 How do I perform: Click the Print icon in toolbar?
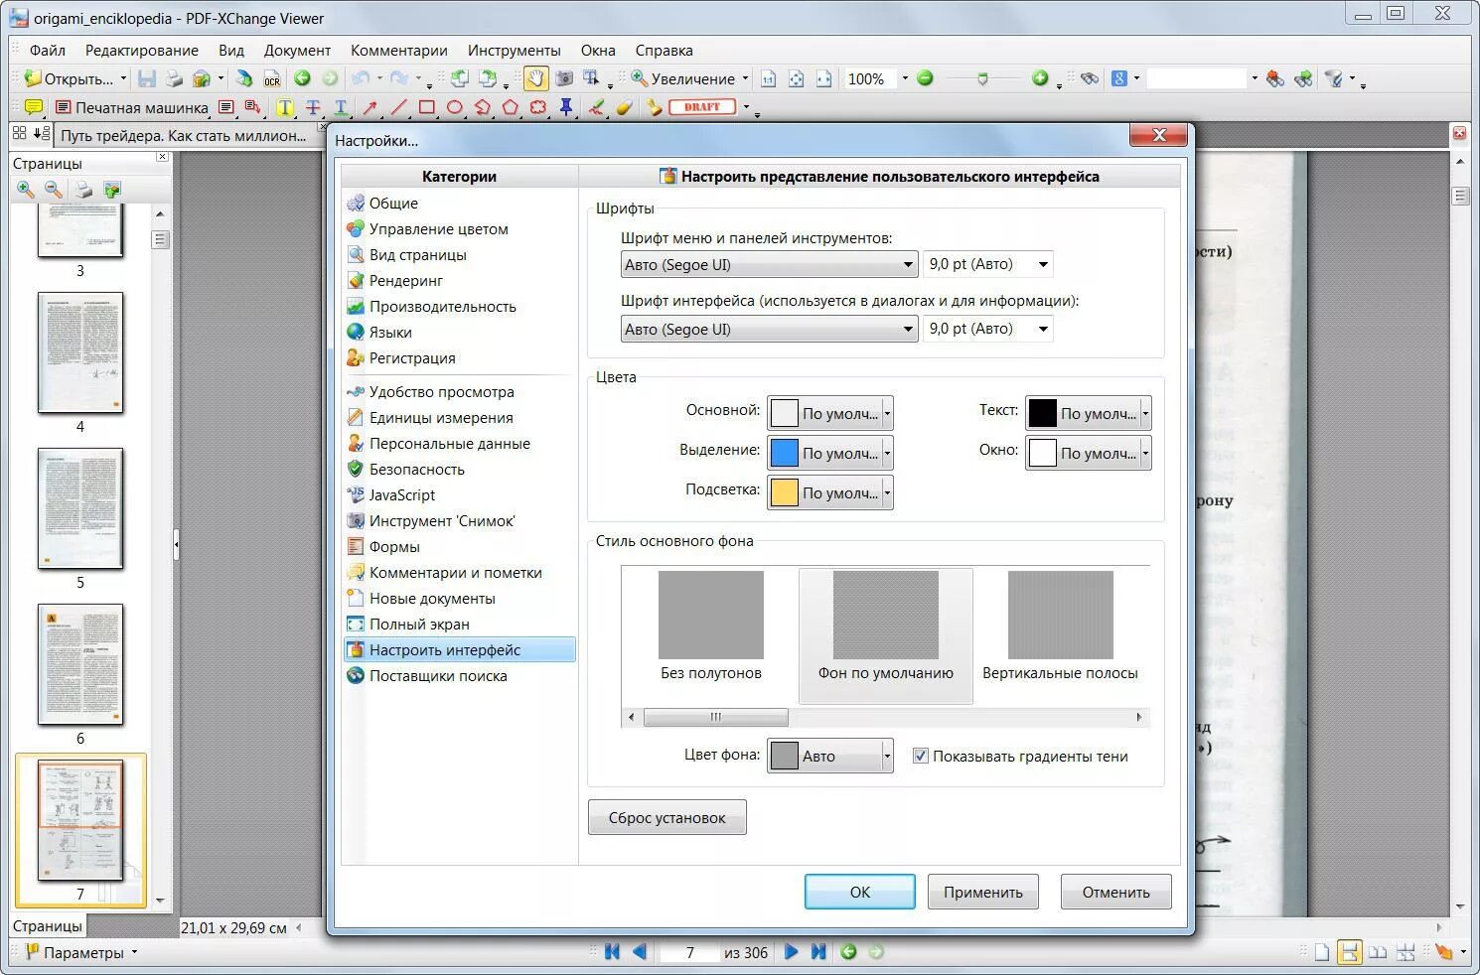pos(174,78)
